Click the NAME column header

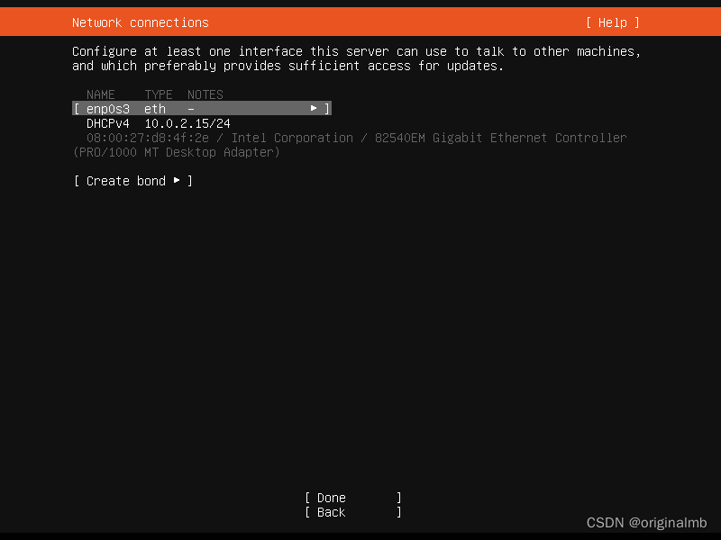point(101,94)
